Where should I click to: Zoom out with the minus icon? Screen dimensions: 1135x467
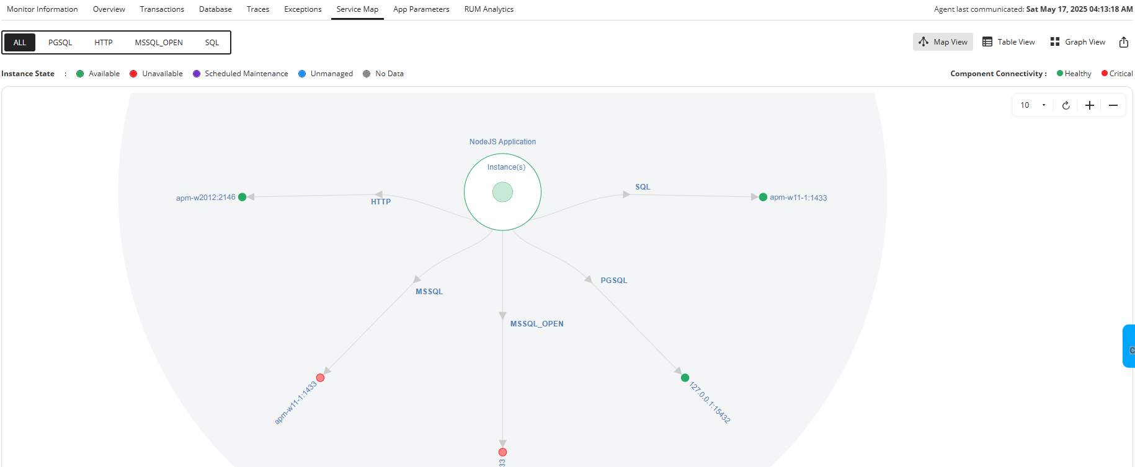pos(1113,105)
